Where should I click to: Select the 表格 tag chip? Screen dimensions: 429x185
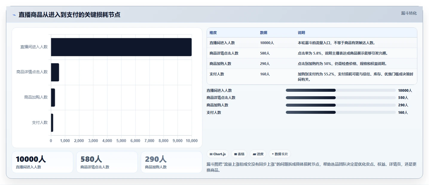tap(239, 154)
